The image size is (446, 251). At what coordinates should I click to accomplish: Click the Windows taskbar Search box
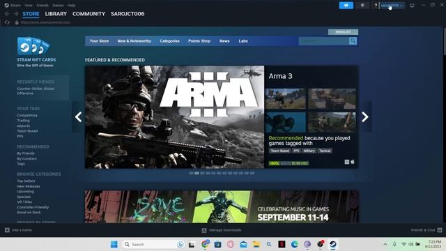(153, 244)
